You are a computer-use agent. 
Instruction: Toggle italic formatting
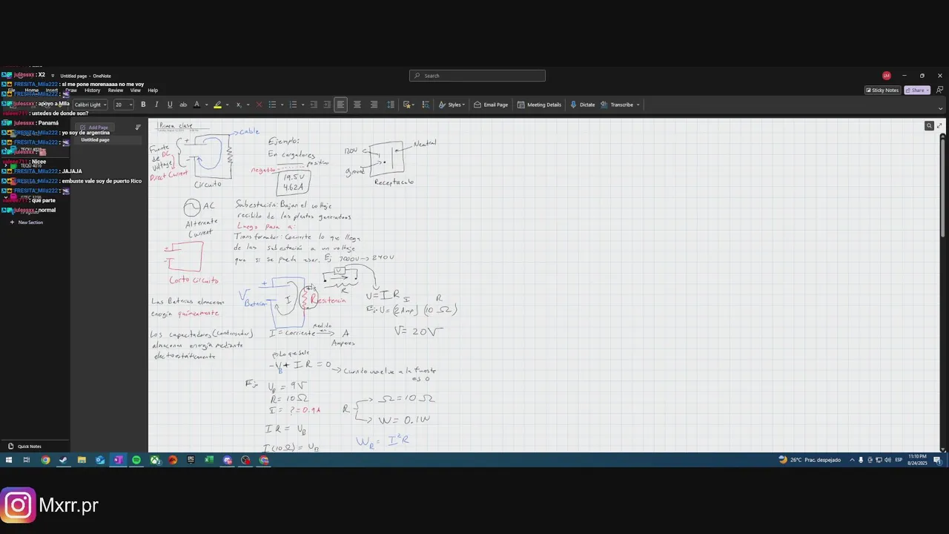click(x=156, y=105)
